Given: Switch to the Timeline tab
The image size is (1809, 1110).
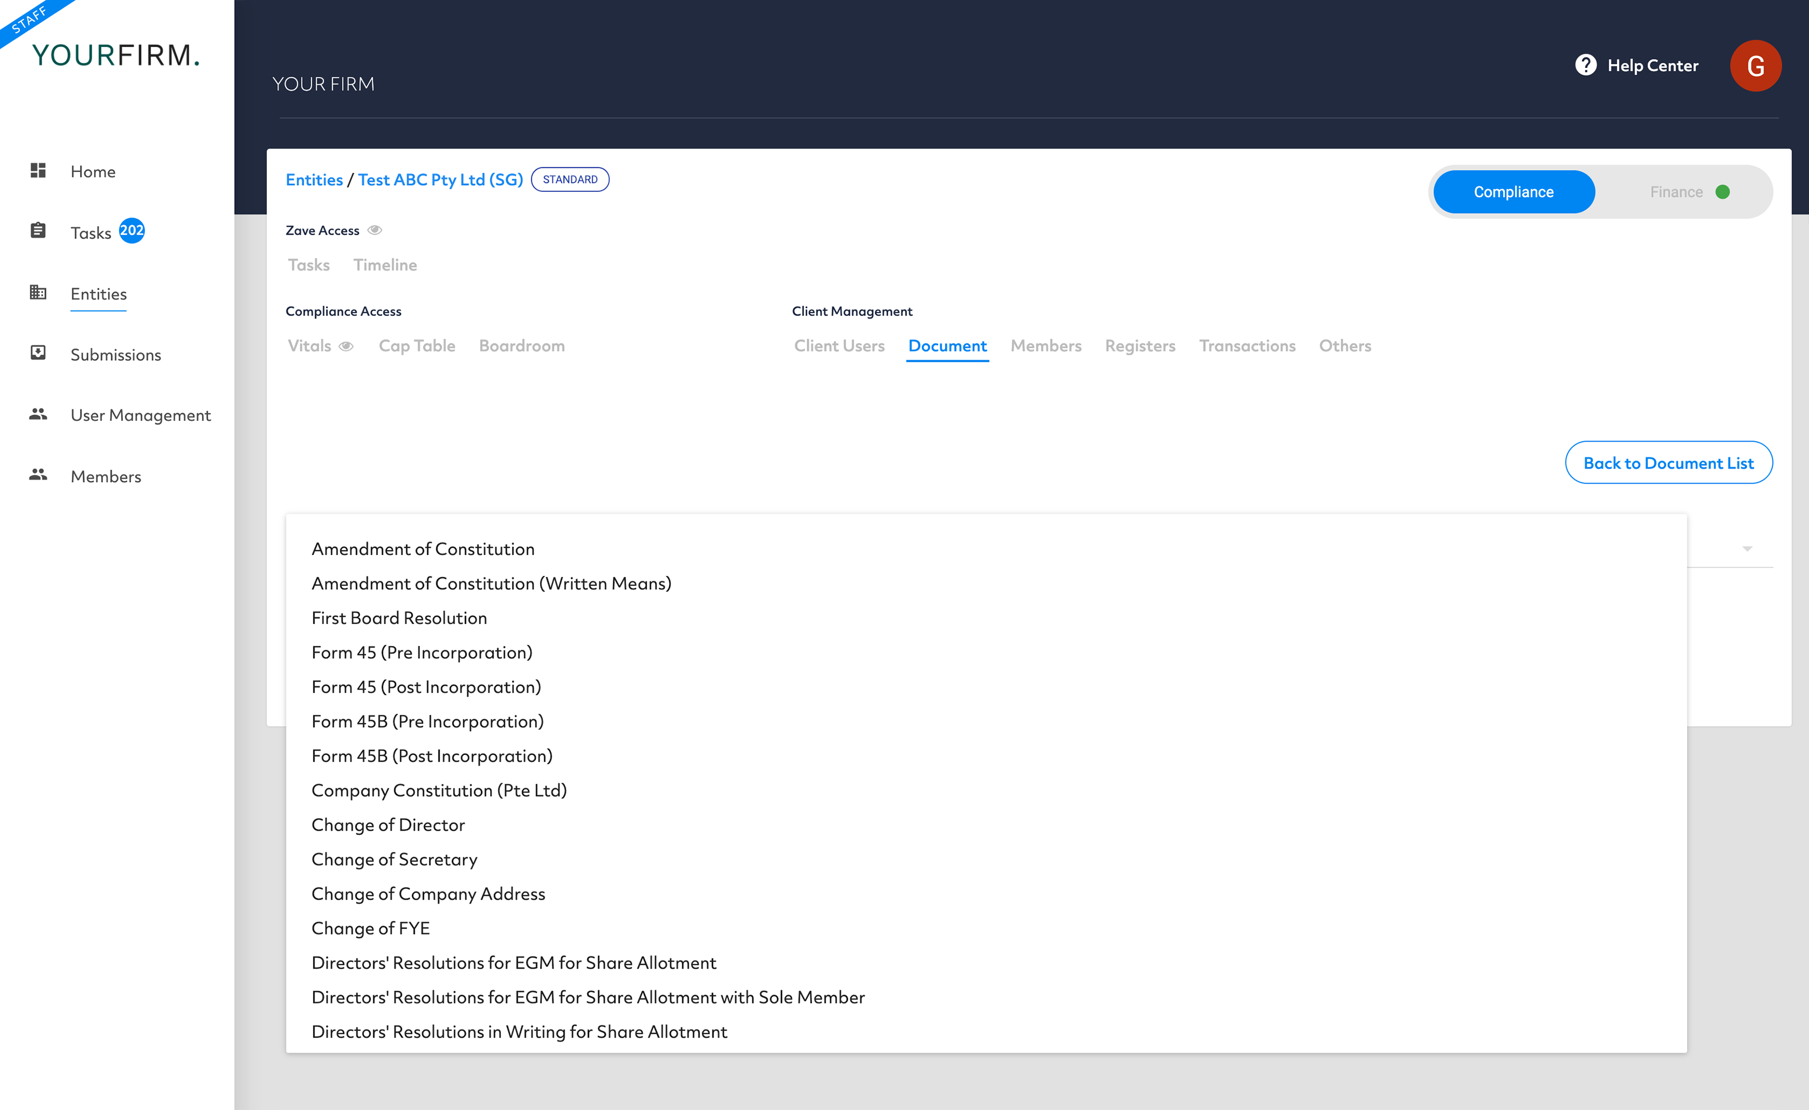Looking at the screenshot, I should 385,265.
